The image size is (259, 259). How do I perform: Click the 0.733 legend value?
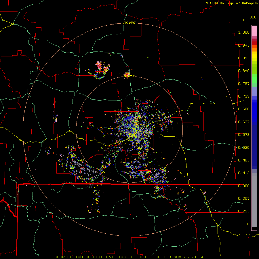click(x=244, y=96)
